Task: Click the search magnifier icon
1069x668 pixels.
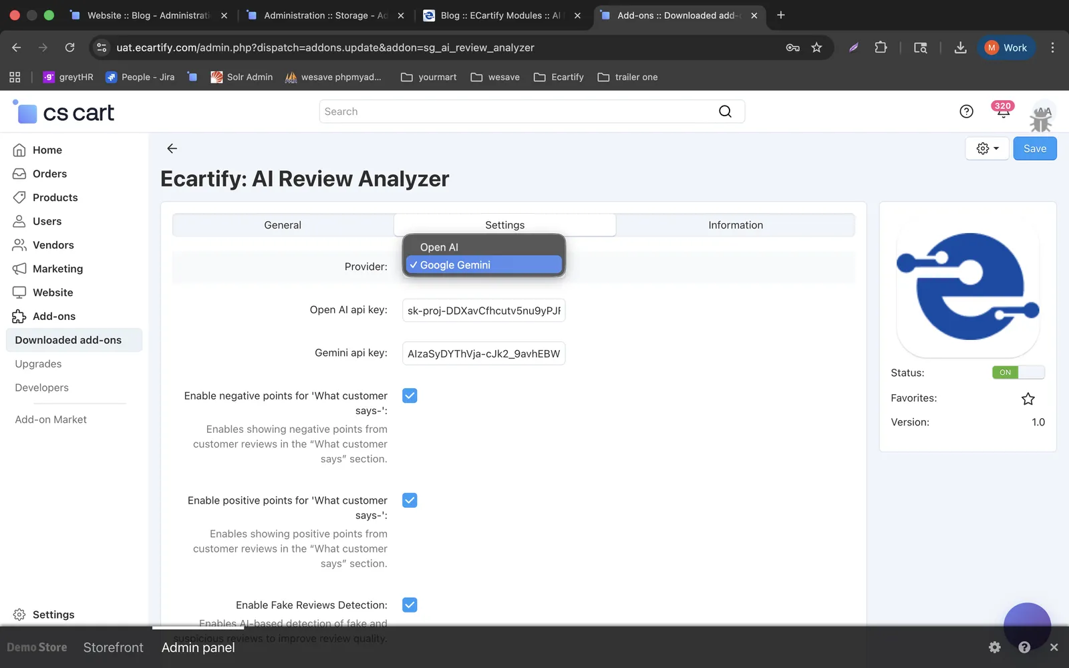Action: (x=725, y=112)
